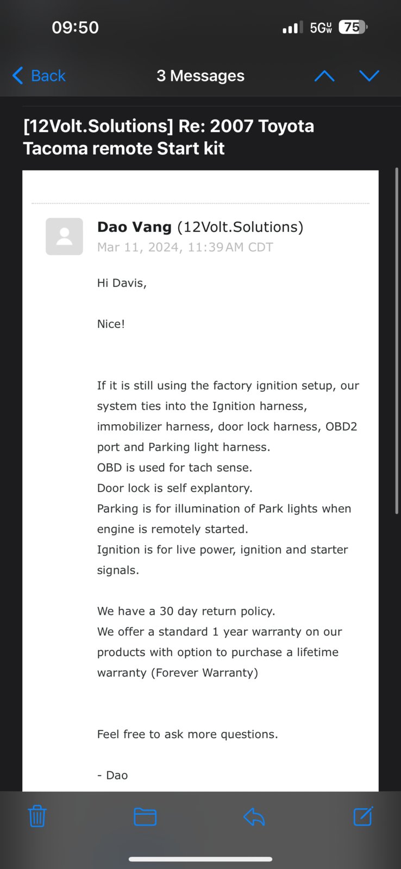Open reply options with the reply arrow
Viewport: 401px width, 869px height.
click(254, 816)
